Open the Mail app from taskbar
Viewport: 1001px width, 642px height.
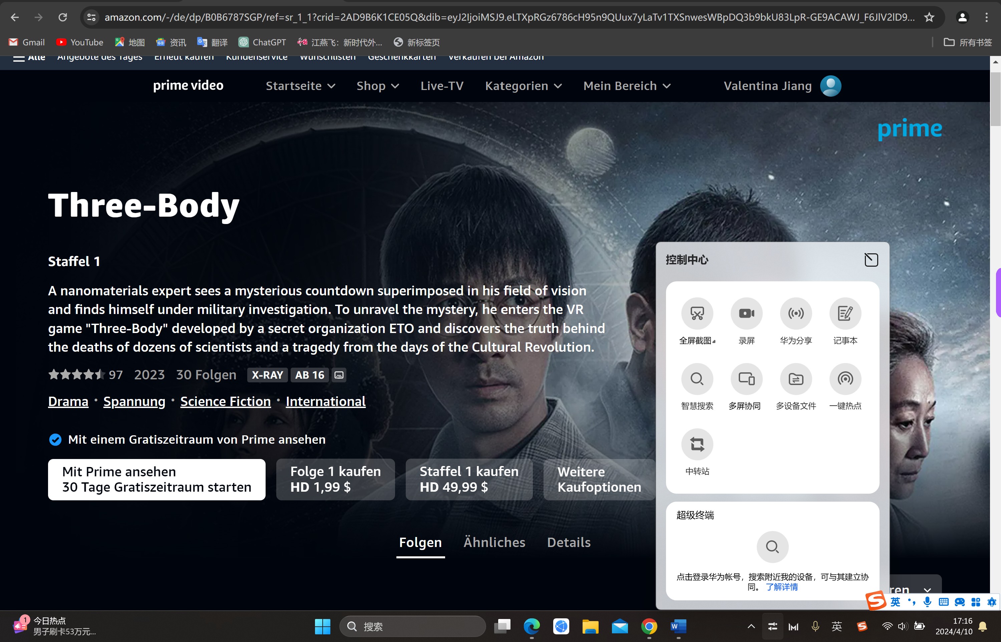(620, 626)
